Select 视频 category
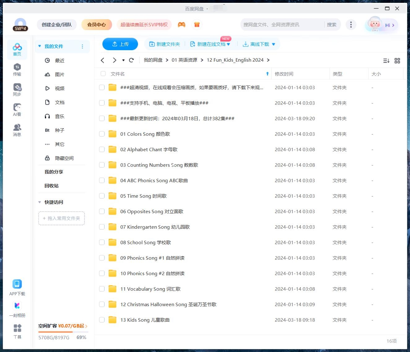Image resolution: width=410 pixels, height=352 pixels. pos(60,88)
